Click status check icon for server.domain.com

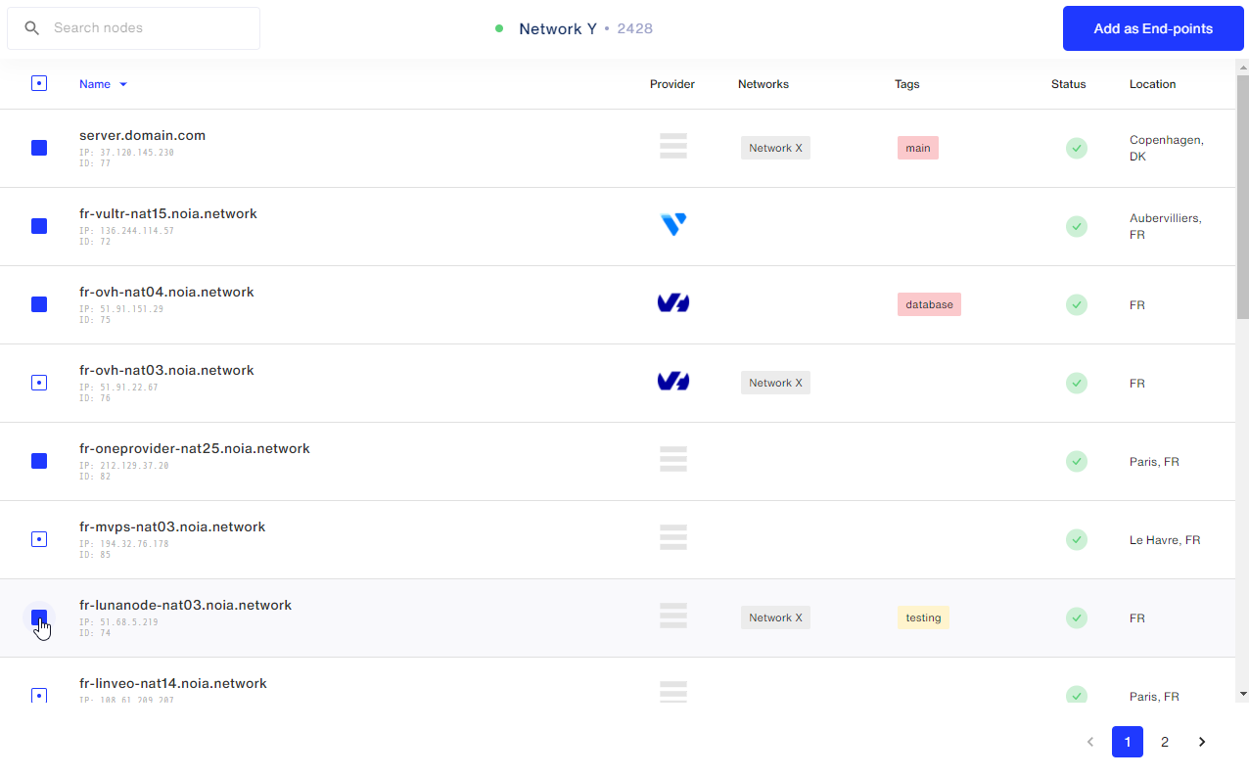1077,148
